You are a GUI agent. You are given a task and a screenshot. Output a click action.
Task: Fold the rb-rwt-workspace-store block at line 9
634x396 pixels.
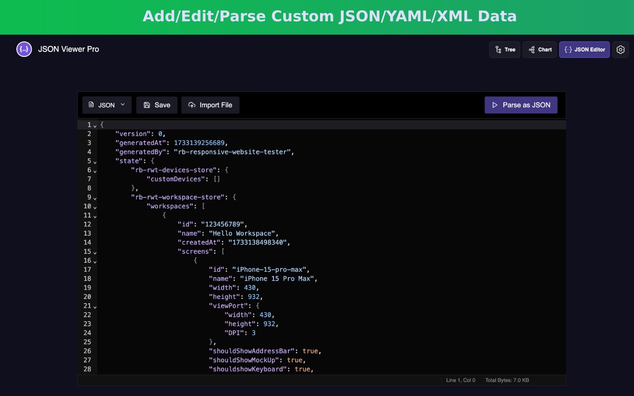[x=95, y=198]
